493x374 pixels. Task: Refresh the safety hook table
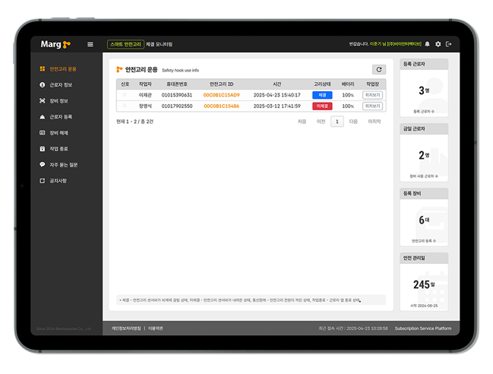378,69
